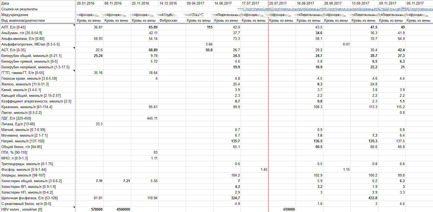The height and width of the screenshot is (212, 433).
Task: Click the Щелочная фосфатаза value 433.8
Action: pos(364,198)
